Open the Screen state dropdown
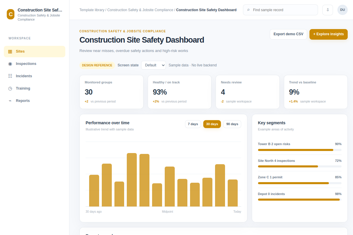 click(154, 65)
